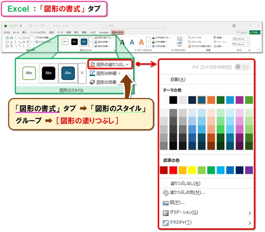Toggle the ハイ コントラストのみ(H) switch

242,67
